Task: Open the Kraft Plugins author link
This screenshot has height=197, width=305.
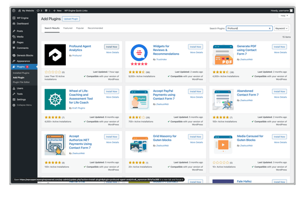Action: click(x=78, y=108)
